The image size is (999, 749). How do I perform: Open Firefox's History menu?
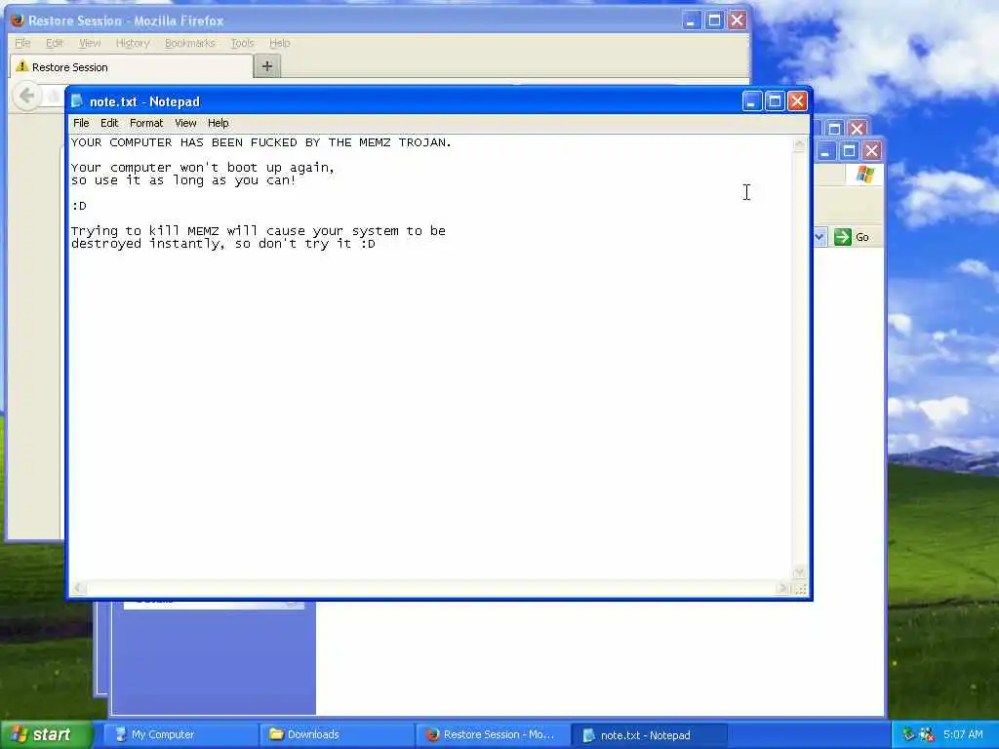[133, 43]
